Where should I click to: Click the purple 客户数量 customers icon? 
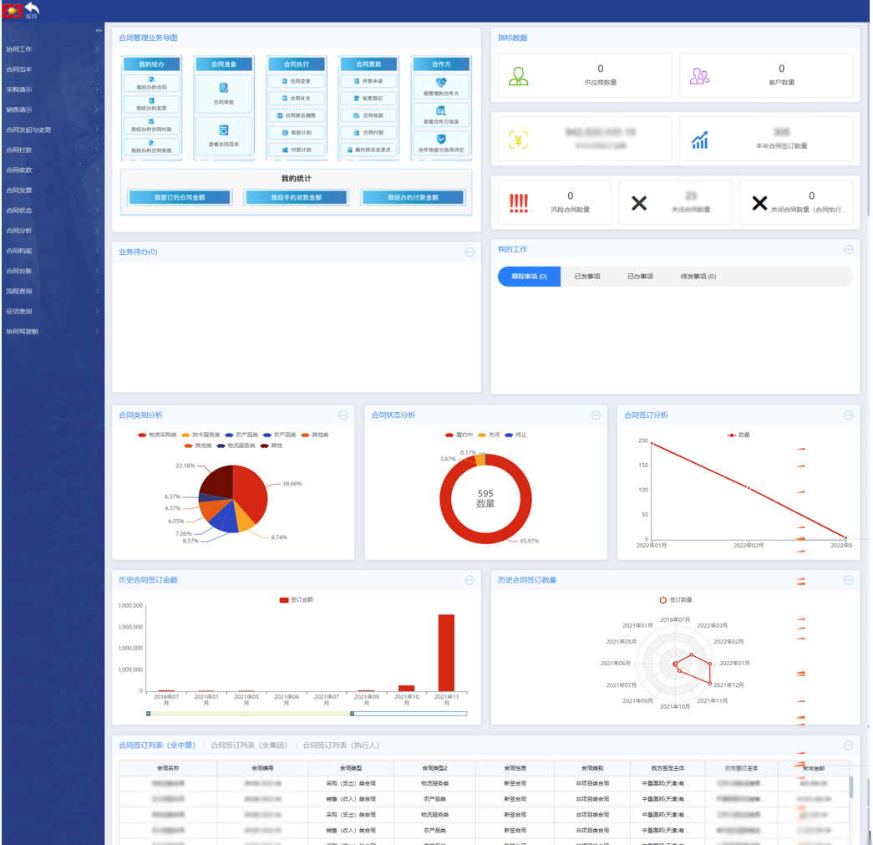(x=699, y=76)
